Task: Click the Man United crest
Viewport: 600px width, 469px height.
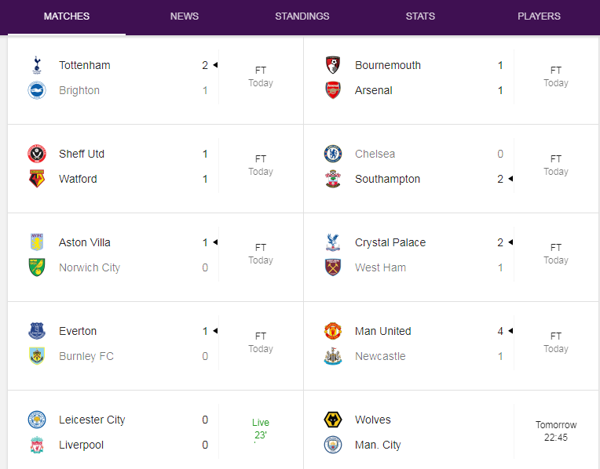Action: click(333, 331)
